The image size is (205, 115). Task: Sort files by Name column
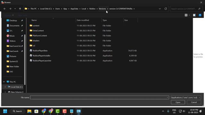point(34,20)
